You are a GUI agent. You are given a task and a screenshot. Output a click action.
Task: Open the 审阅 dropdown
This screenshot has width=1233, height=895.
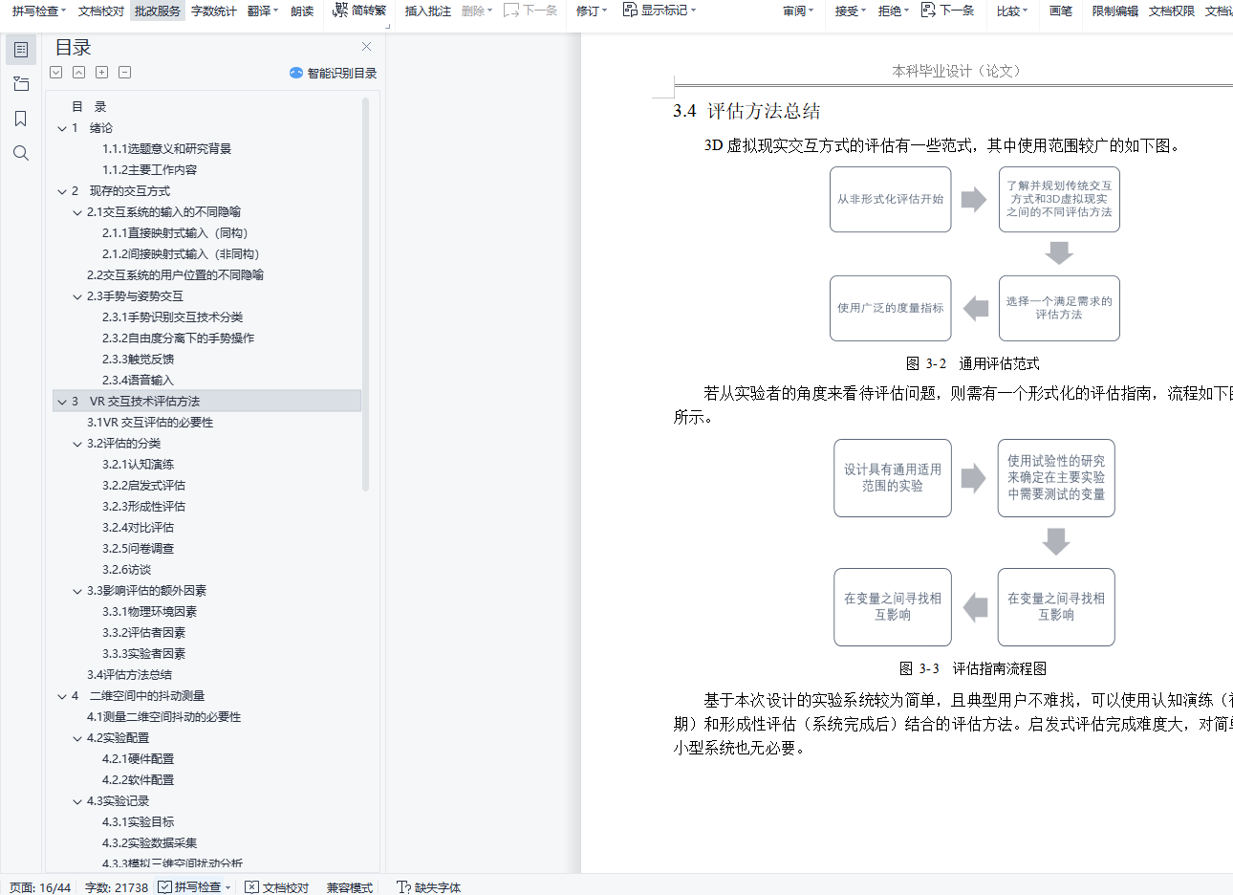798,11
